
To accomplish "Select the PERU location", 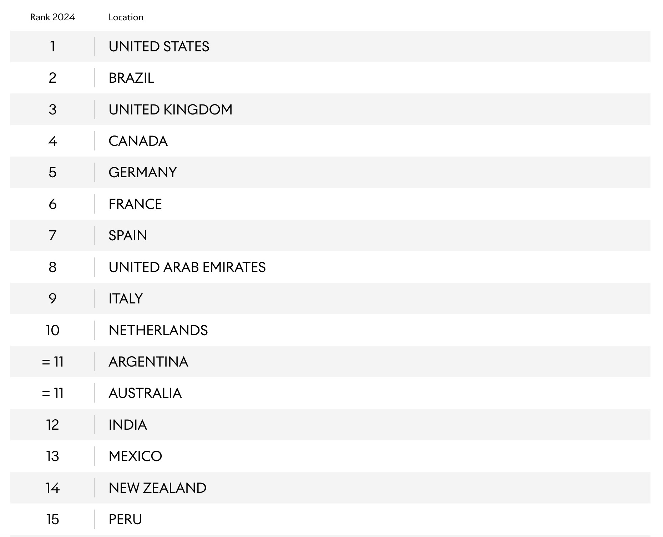I will point(125,519).
